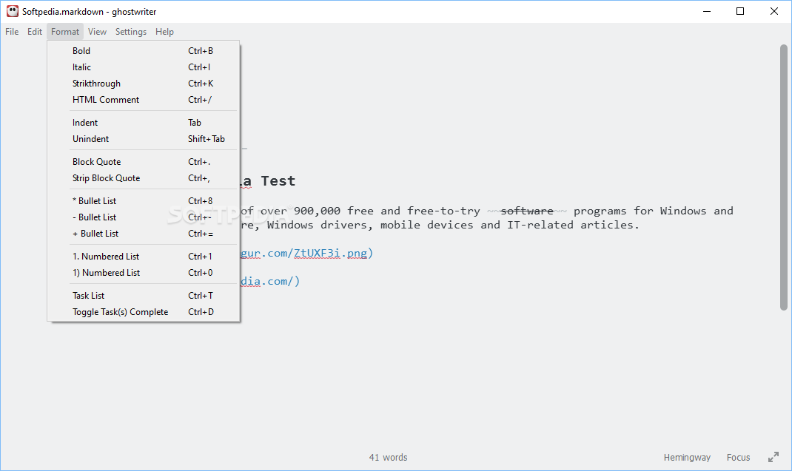Apply Block Quote formatting

(x=144, y=161)
